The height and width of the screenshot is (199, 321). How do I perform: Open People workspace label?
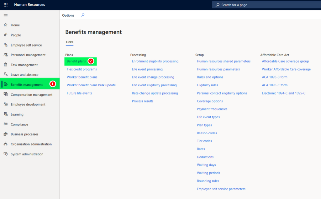[16, 35]
